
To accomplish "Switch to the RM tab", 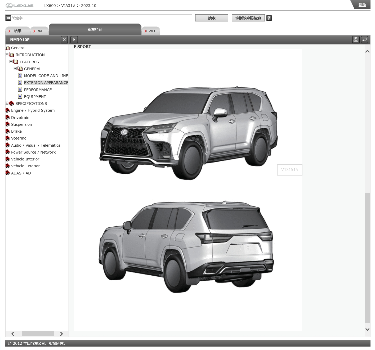I will (39, 31).
